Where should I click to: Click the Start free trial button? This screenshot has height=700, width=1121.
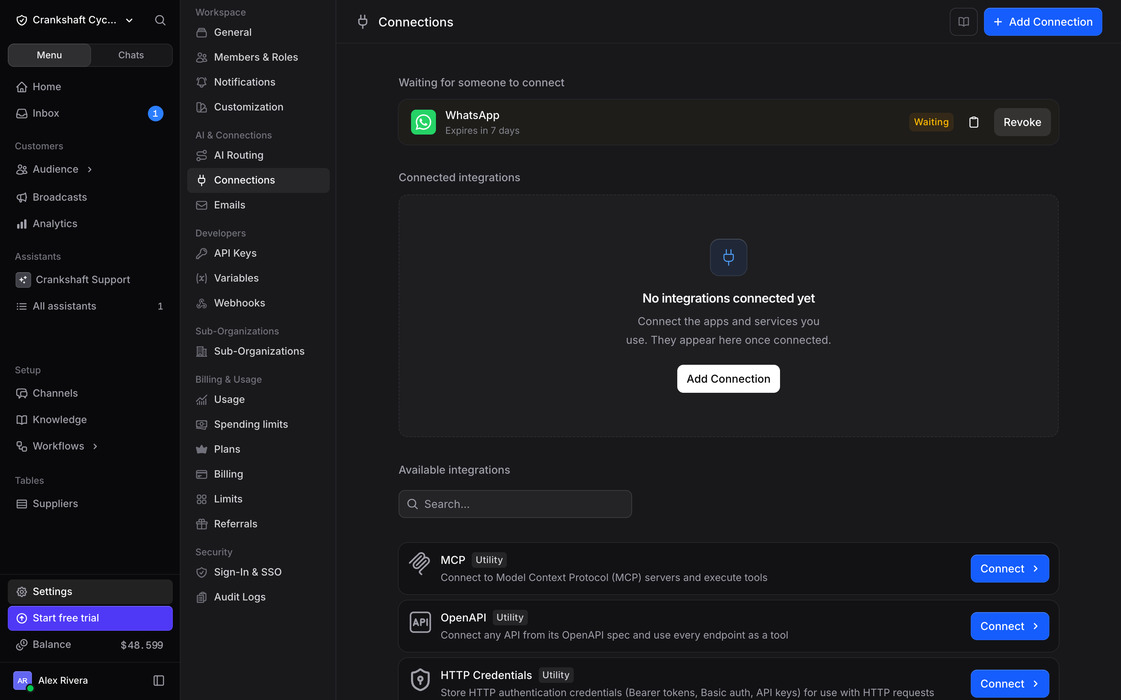tap(90, 618)
